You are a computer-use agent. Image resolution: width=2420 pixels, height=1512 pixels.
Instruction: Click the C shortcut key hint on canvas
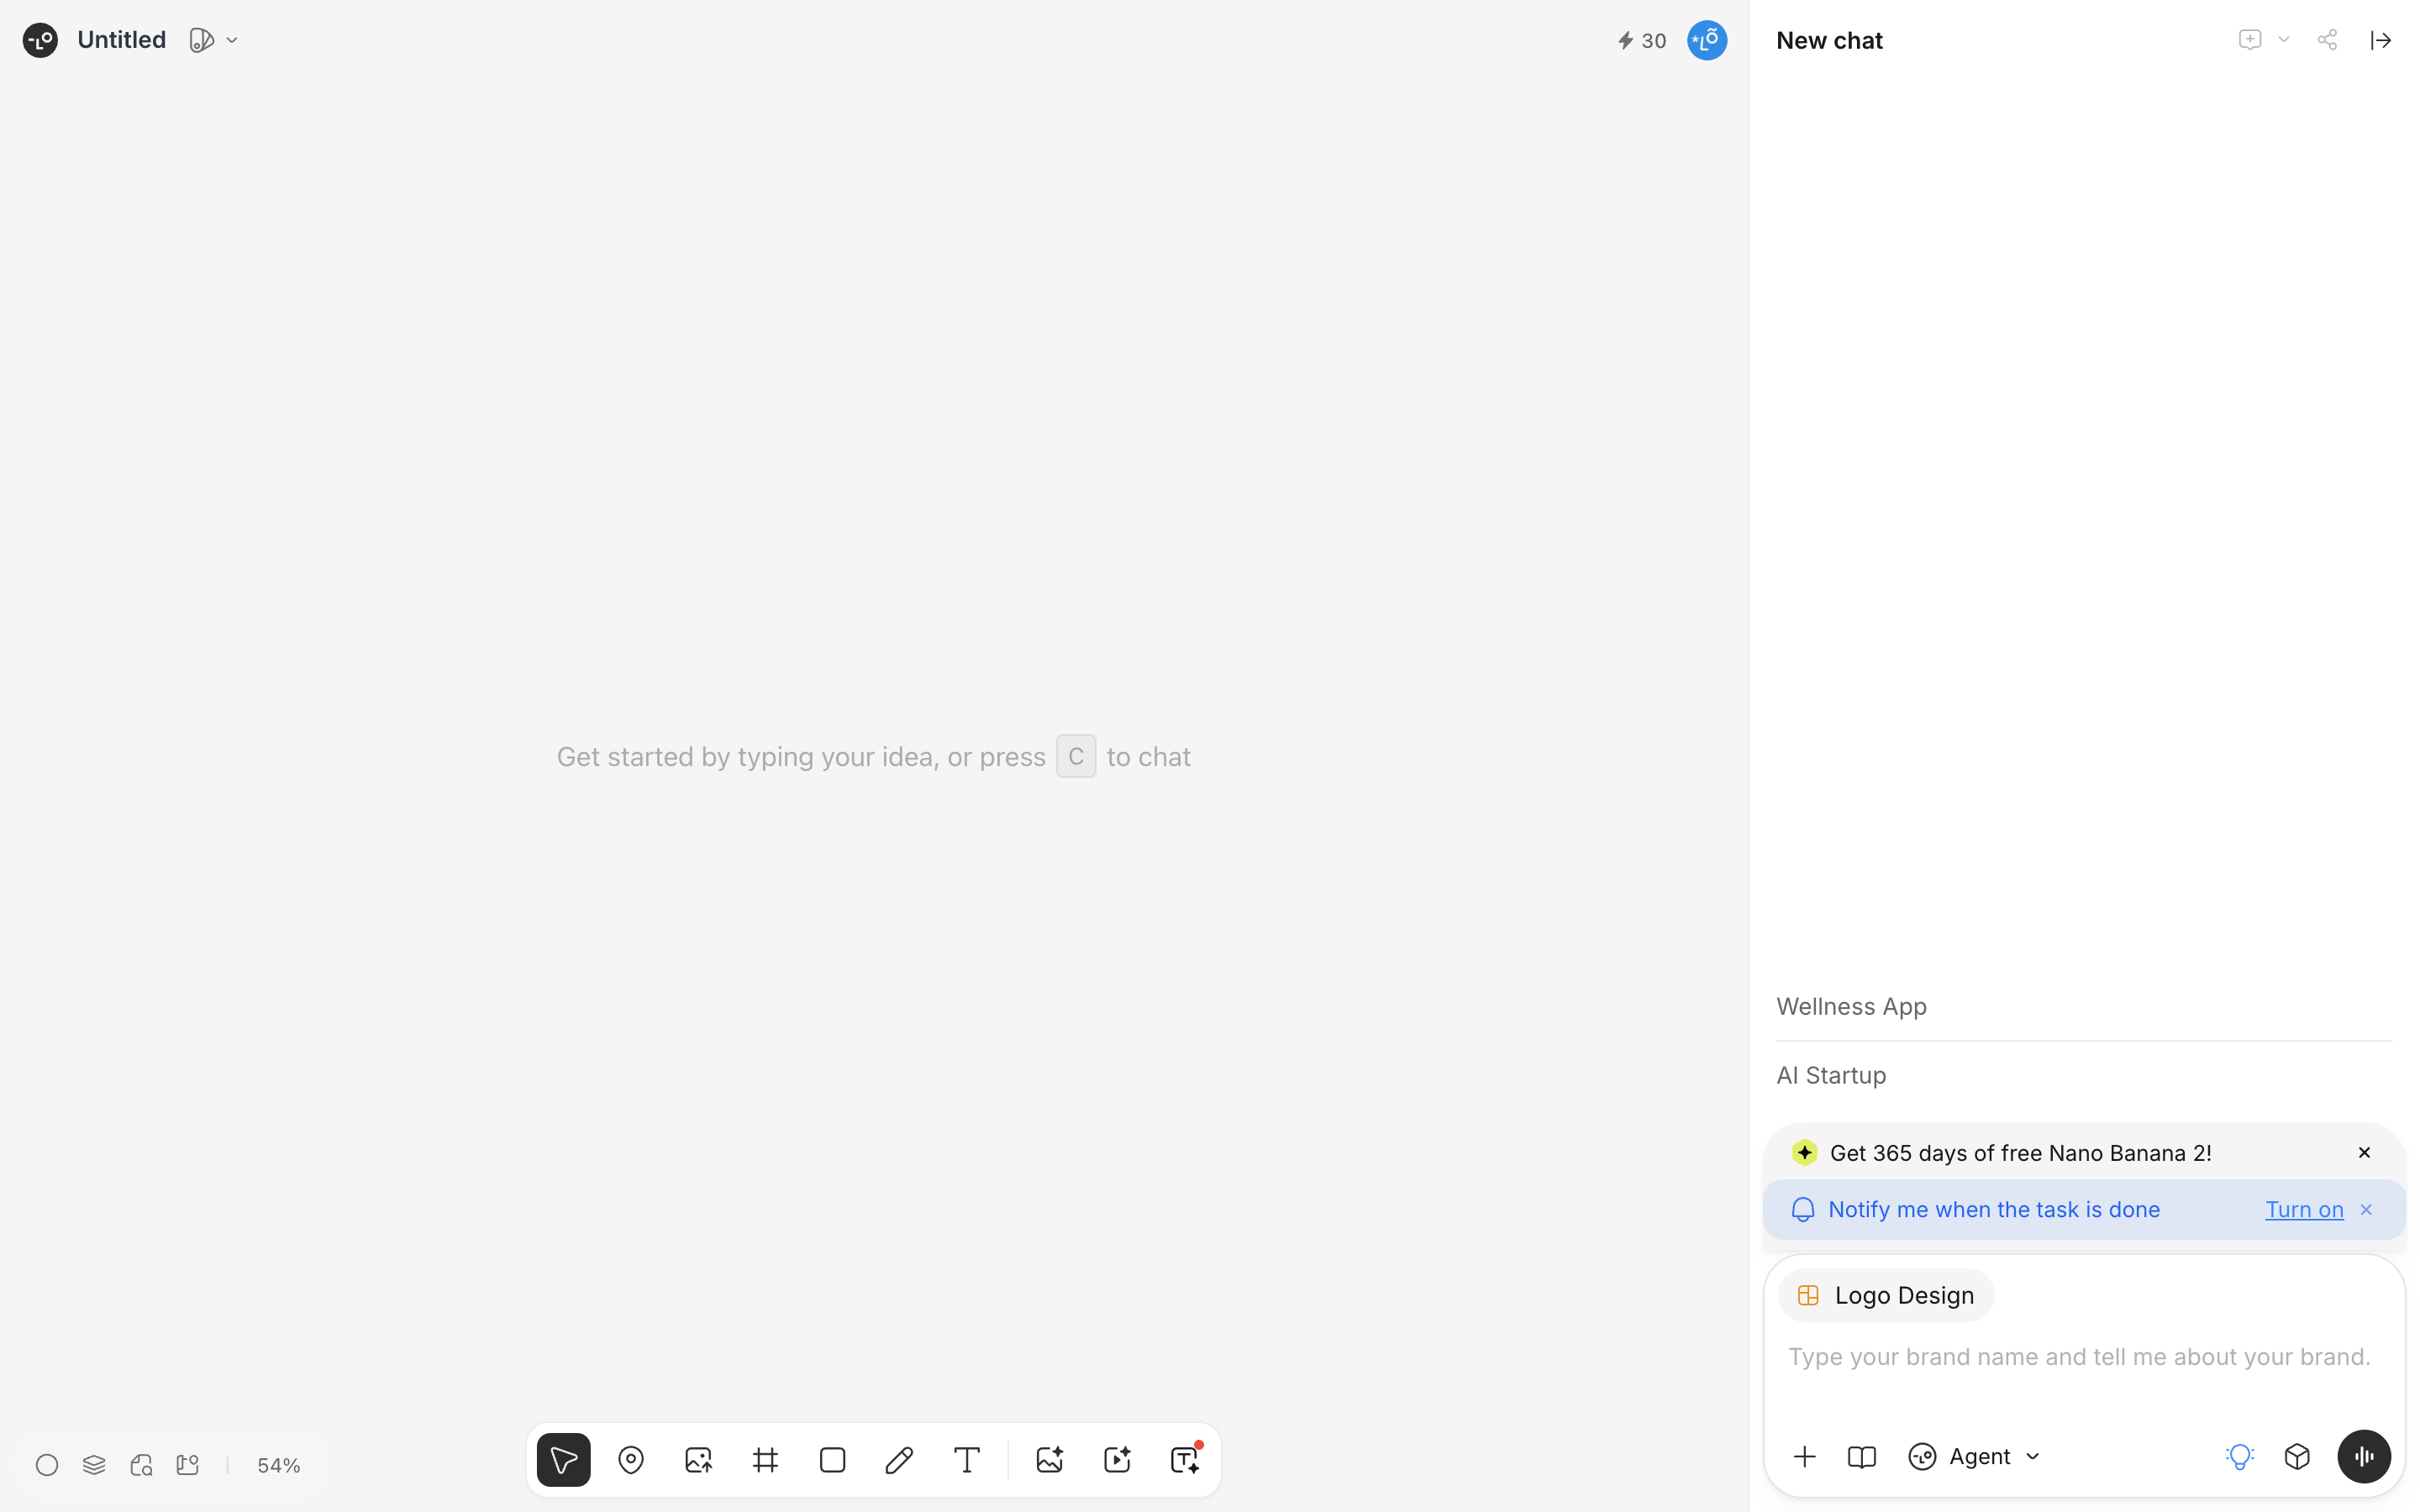point(1076,756)
